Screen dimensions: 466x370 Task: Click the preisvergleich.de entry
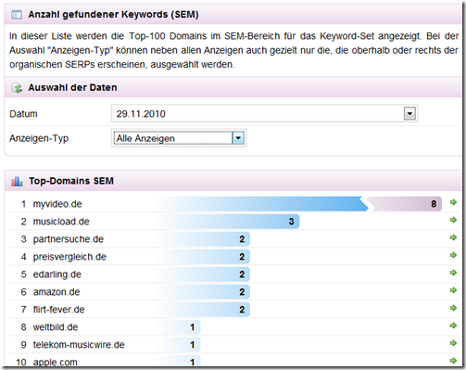69,257
